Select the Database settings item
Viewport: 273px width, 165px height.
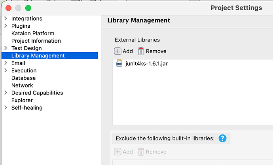tap(23, 78)
